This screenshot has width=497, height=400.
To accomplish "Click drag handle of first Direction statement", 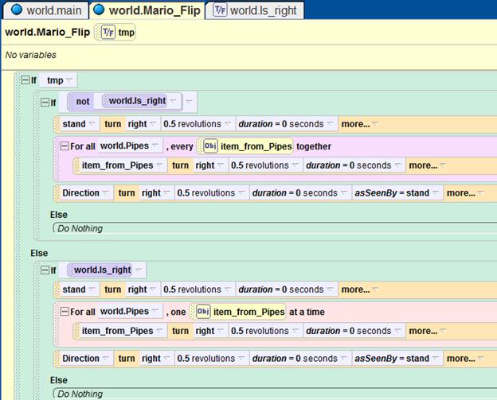I will (57, 192).
